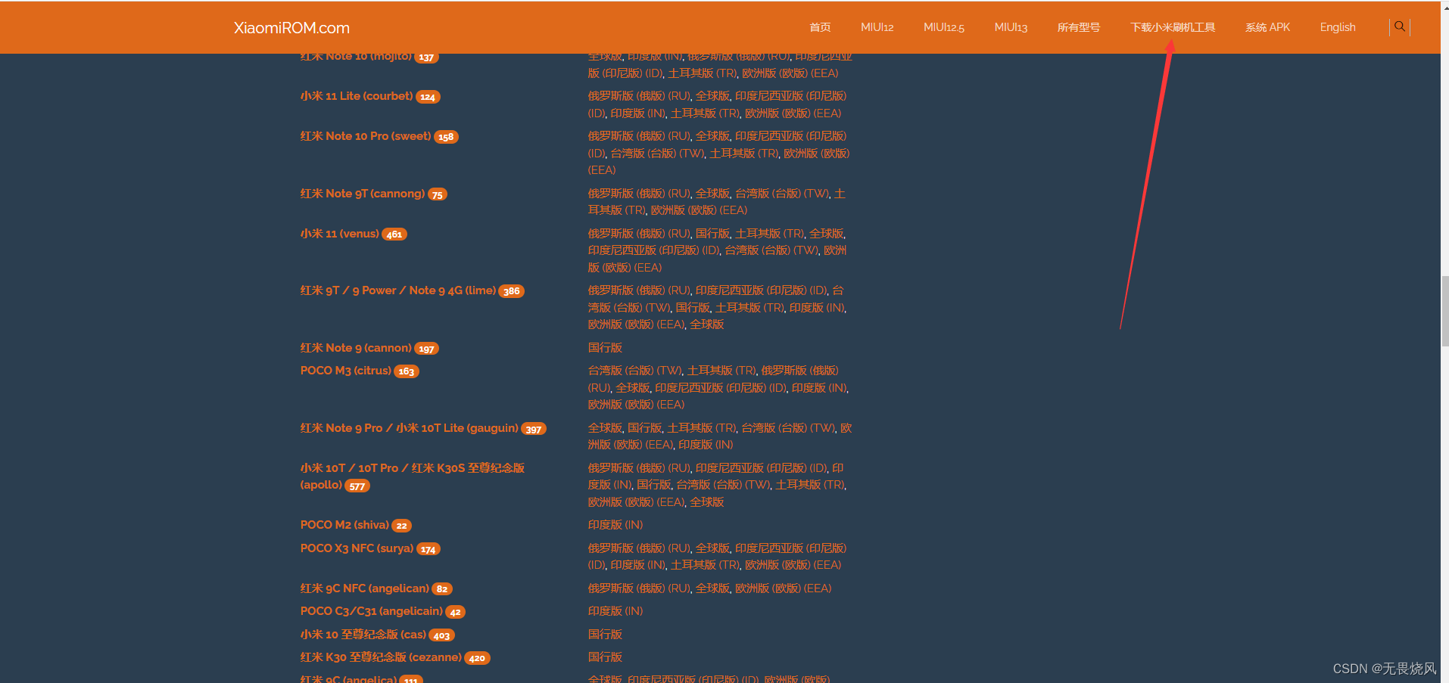
Task: Open 红米 Note 9 Pro (gauguin) link
Action: (410, 428)
